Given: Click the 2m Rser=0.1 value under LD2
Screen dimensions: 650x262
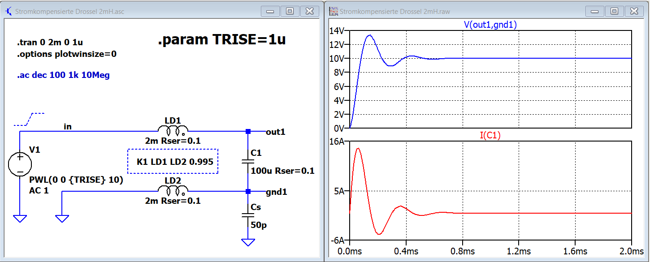Looking at the screenshot, I should click(x=173, y=201).
